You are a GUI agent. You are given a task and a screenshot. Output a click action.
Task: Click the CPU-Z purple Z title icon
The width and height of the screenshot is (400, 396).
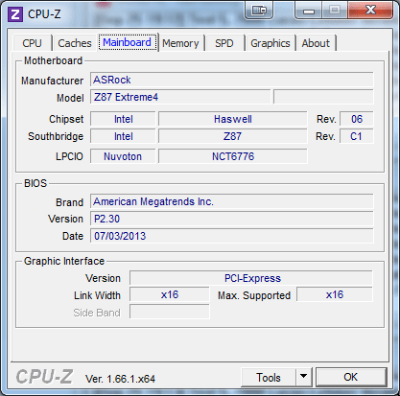15,13
